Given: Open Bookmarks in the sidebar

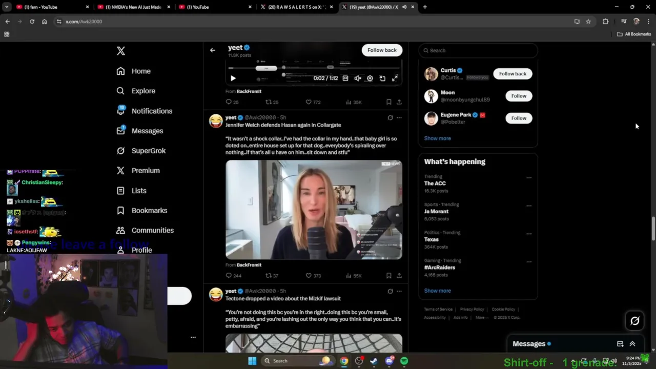Looking at the screenshot, I should coord(142,210).
